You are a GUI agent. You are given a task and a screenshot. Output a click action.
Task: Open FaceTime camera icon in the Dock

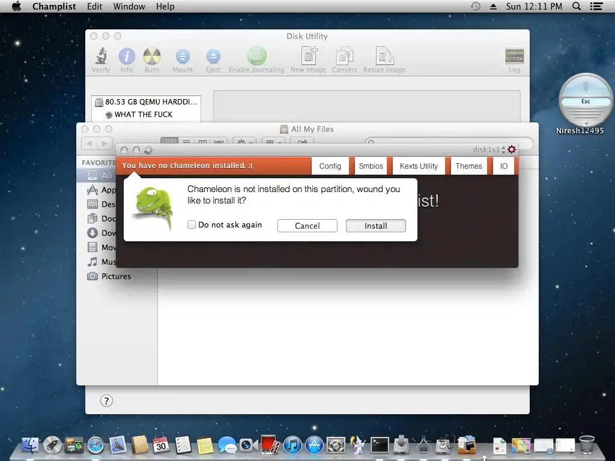248,446
